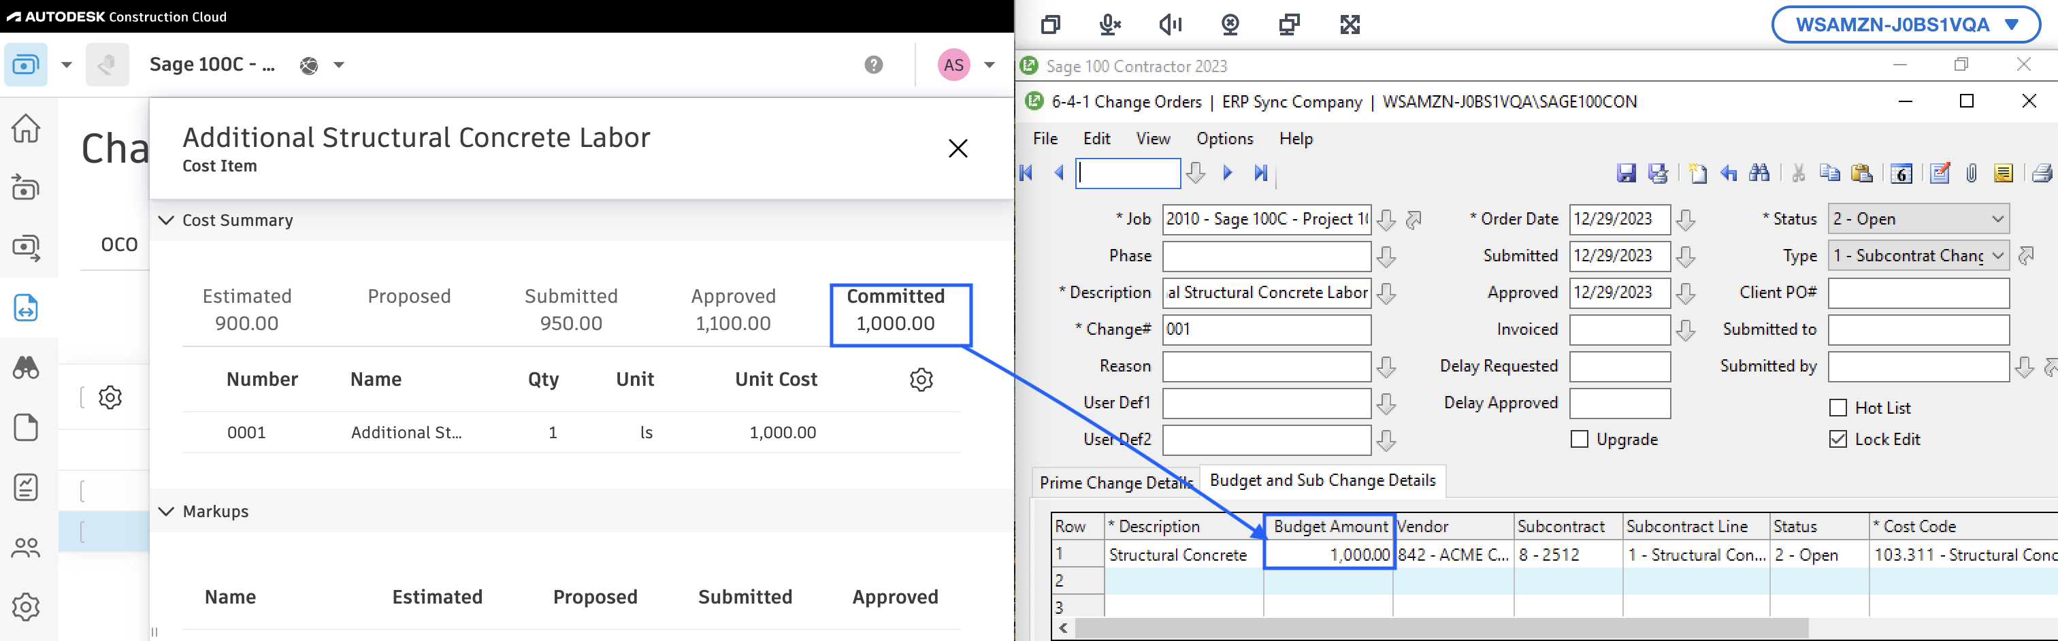Click the document file icon in sidebar

point(26,427)
